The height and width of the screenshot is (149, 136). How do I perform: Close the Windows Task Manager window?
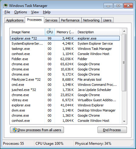(128, 6)
